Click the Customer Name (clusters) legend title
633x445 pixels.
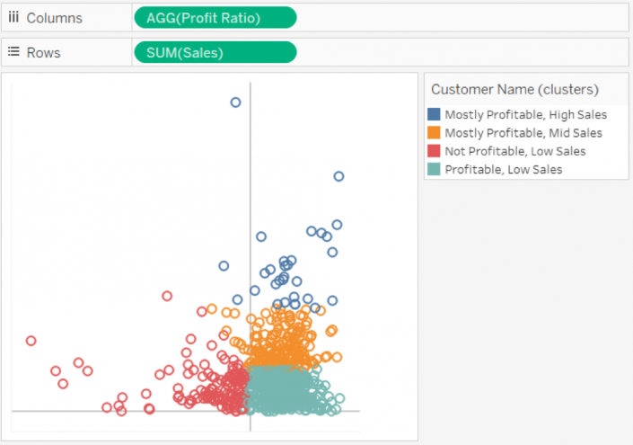(x=514, y=89)
